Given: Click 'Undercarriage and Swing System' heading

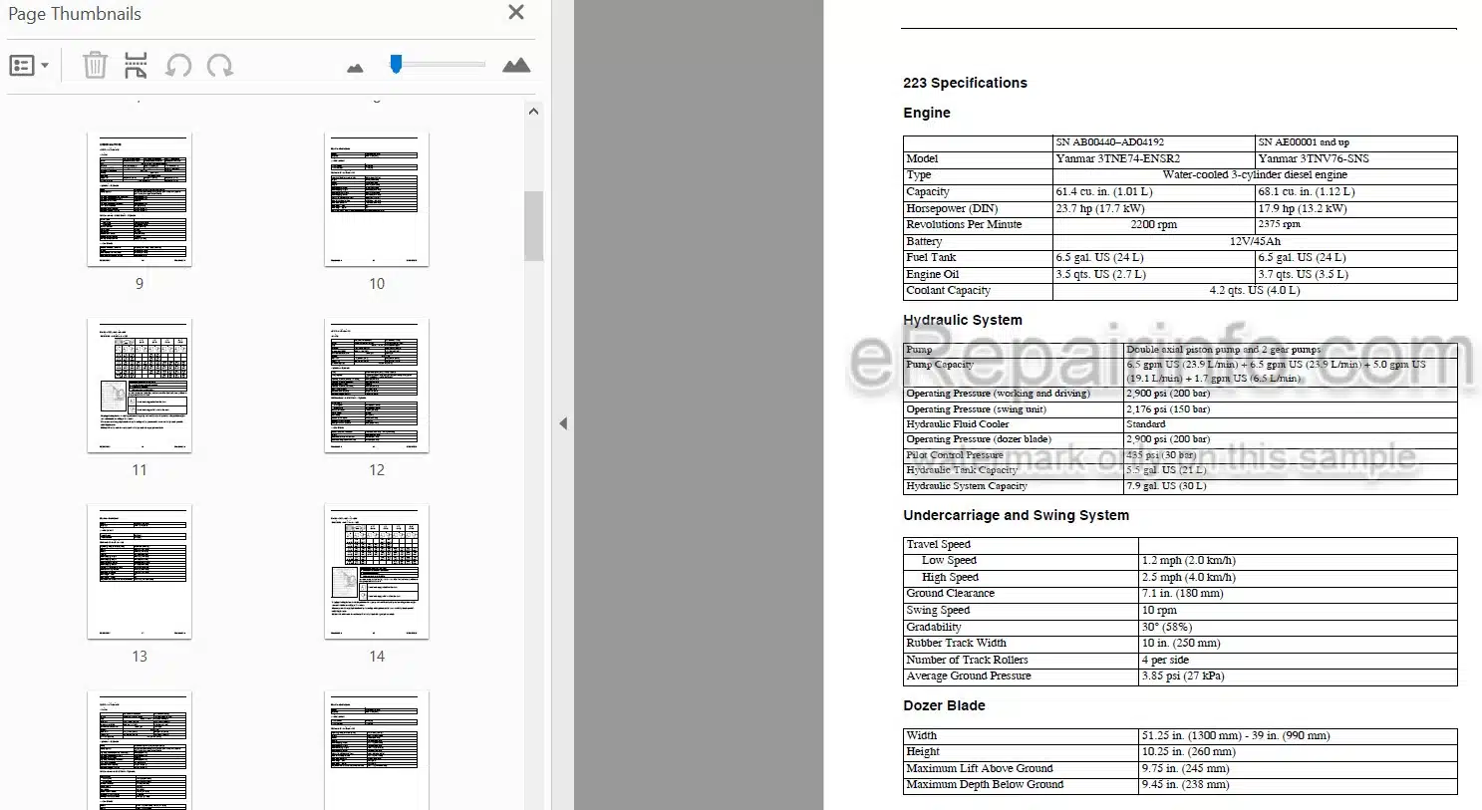Looking at the screenshot, I should (x=1016, y=515).
